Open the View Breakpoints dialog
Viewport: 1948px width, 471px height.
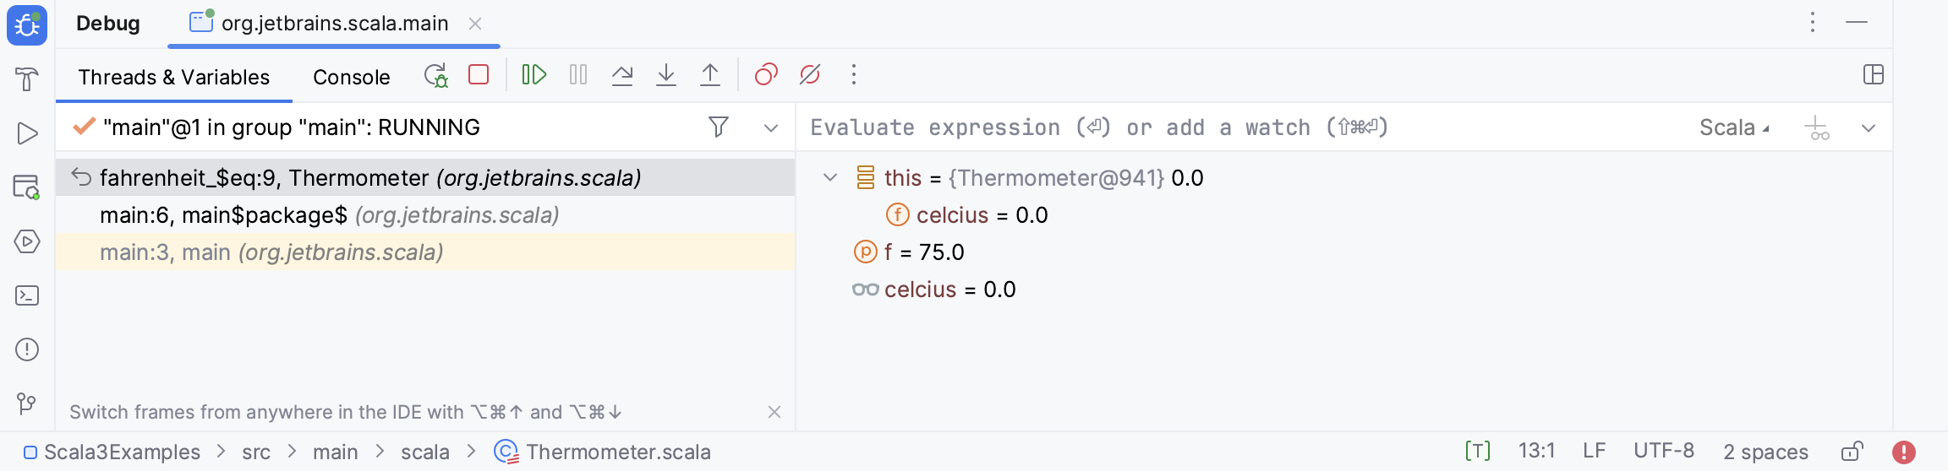(x=766, y=75)
